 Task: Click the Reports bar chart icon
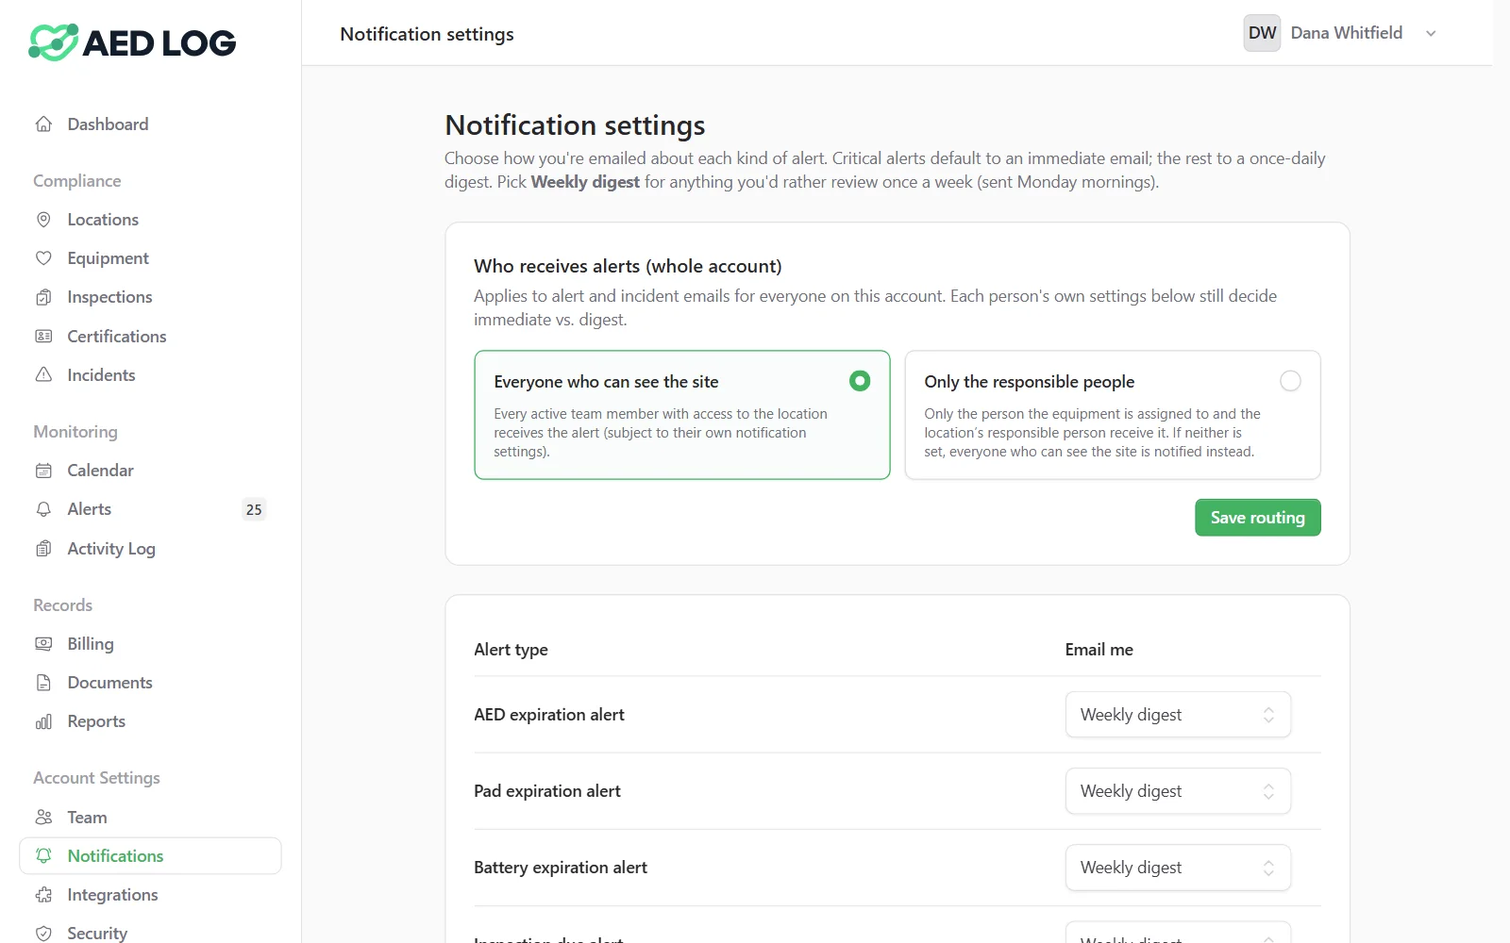tap(43, 721)
